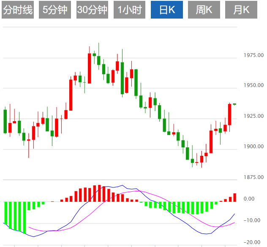Switch to the 周K weekly tab
The image size is (267, 247).
204,10
